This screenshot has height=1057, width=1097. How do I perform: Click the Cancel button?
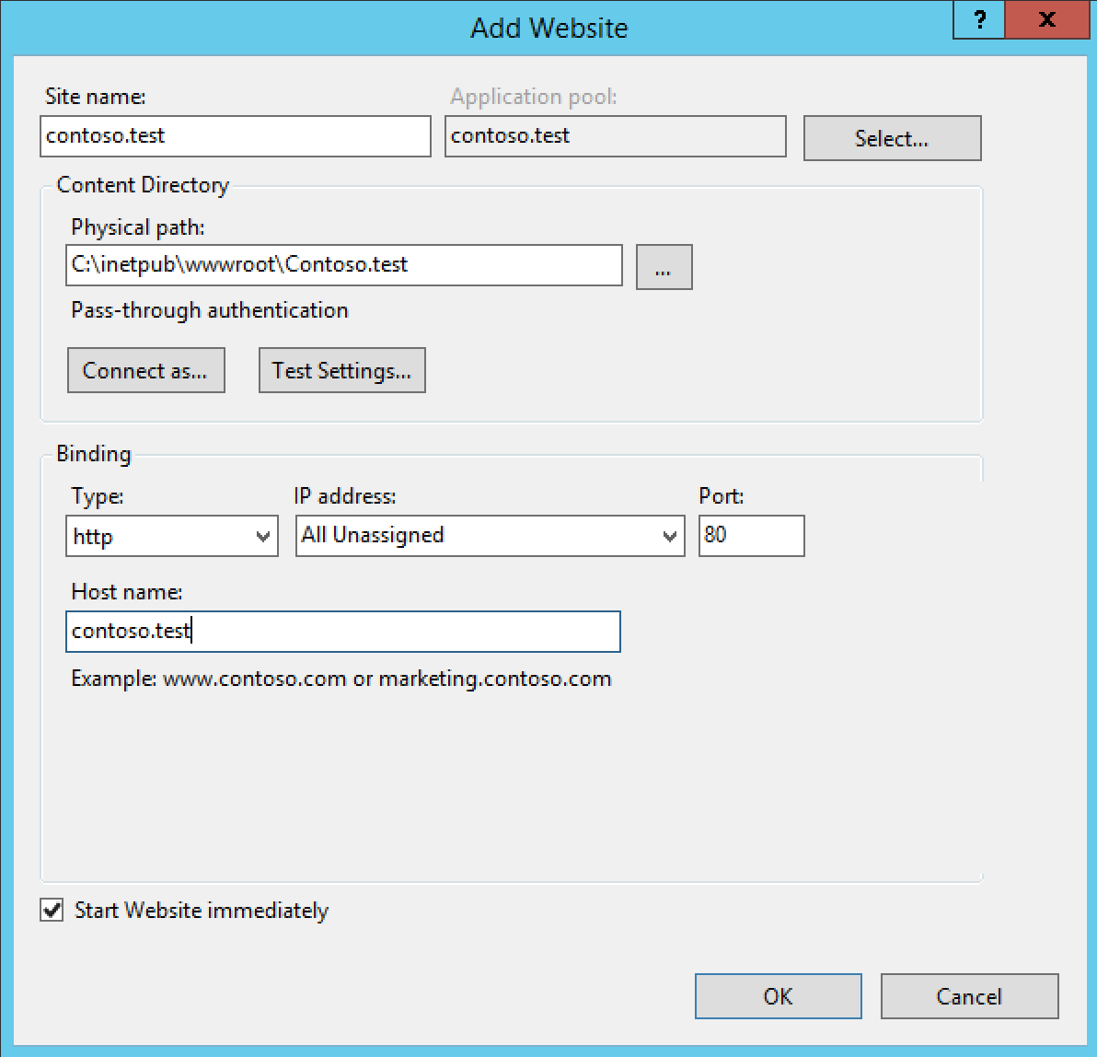click(969, 996)
